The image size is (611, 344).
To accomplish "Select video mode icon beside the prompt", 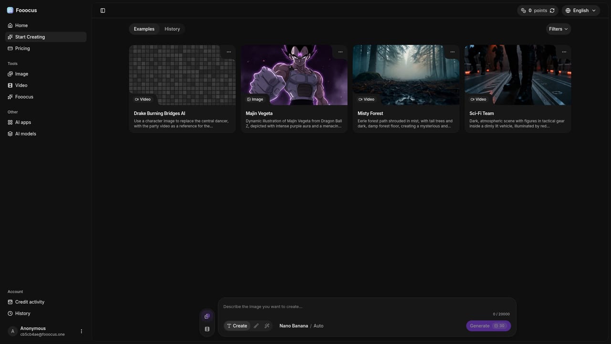I will click(x=207, y=329).
